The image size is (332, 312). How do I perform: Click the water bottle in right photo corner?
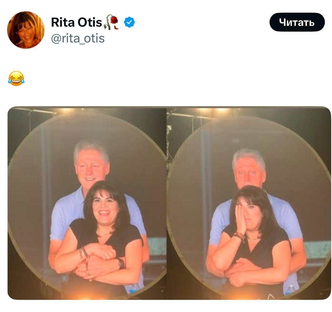(x=291, y=290)
